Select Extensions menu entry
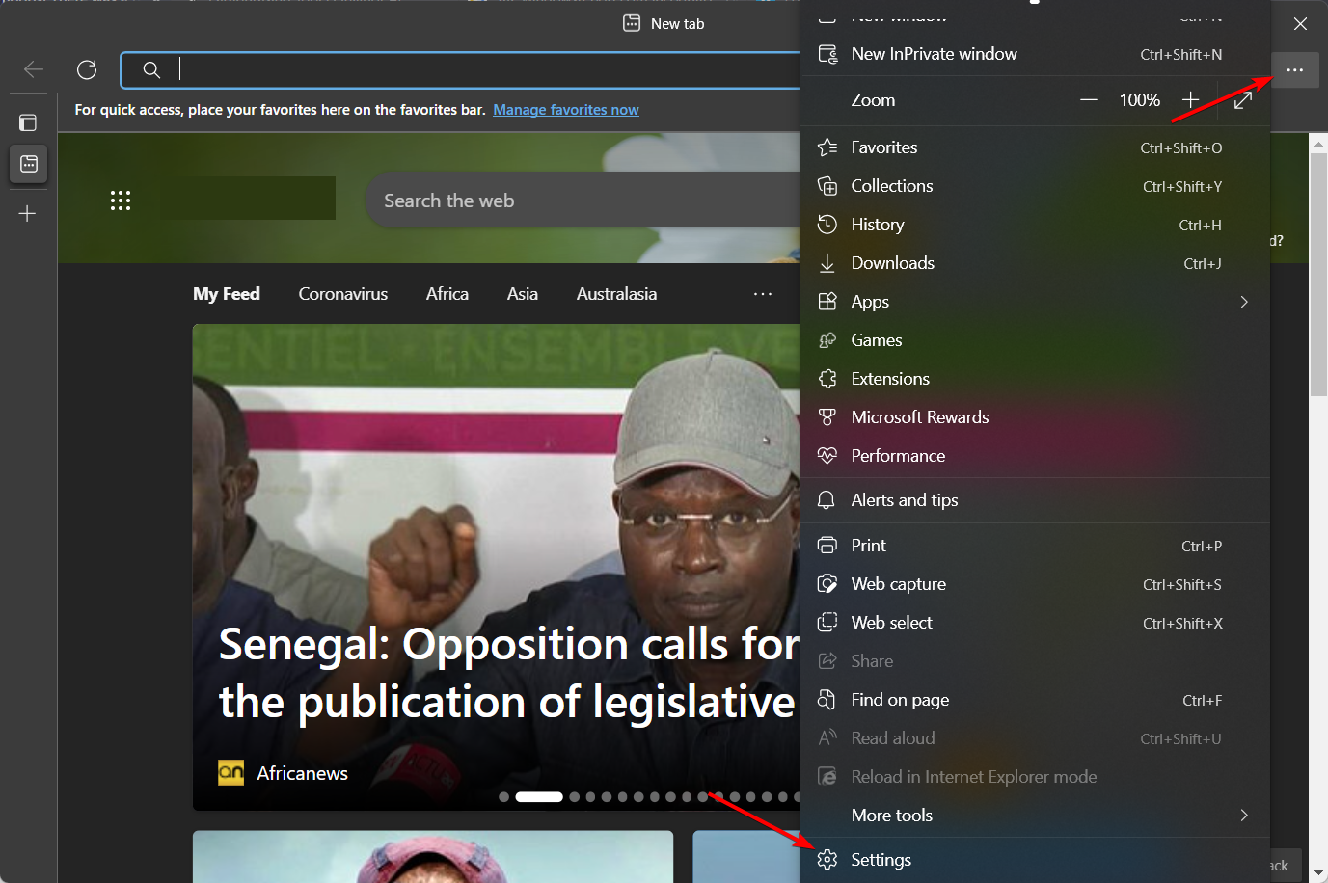Viewport: 1328px width, 883px height. coord(1035,379)
